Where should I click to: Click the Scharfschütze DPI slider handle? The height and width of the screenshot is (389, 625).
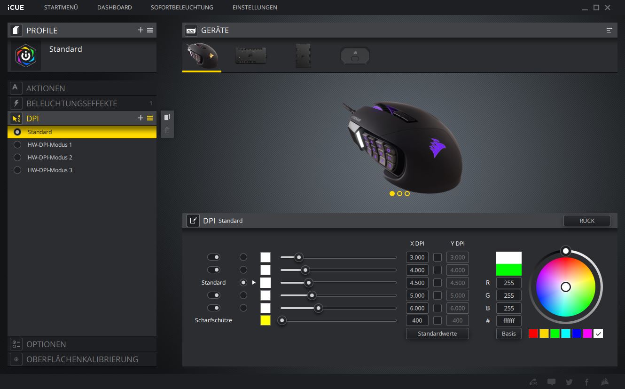pyautogui.click(x=282, y=321)
